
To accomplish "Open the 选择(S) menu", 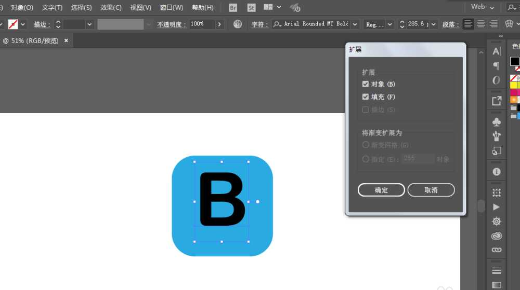I will click(81, 7).
